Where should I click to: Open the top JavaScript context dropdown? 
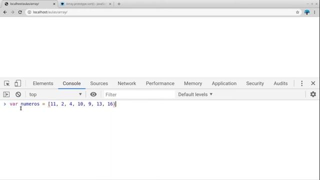[x=55, y=94]
